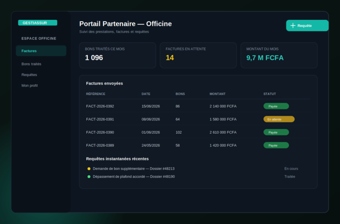
Task: Click the DATE column header
Action: 146,94
